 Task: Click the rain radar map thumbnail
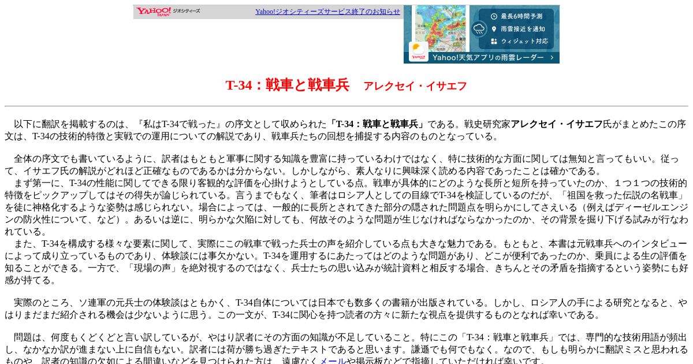440,29
